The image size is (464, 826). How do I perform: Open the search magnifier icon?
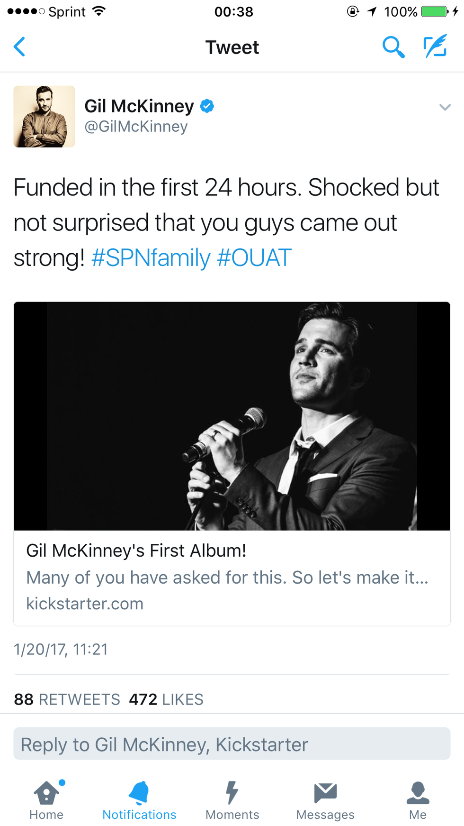click(x=393, y=47)
